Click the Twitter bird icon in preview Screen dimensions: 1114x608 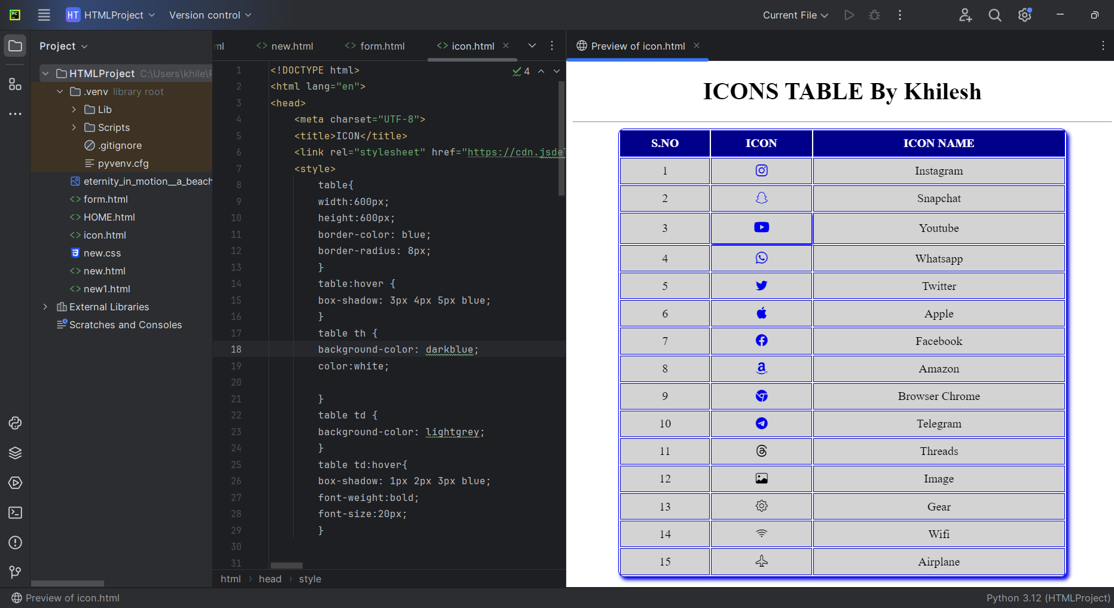761,286
